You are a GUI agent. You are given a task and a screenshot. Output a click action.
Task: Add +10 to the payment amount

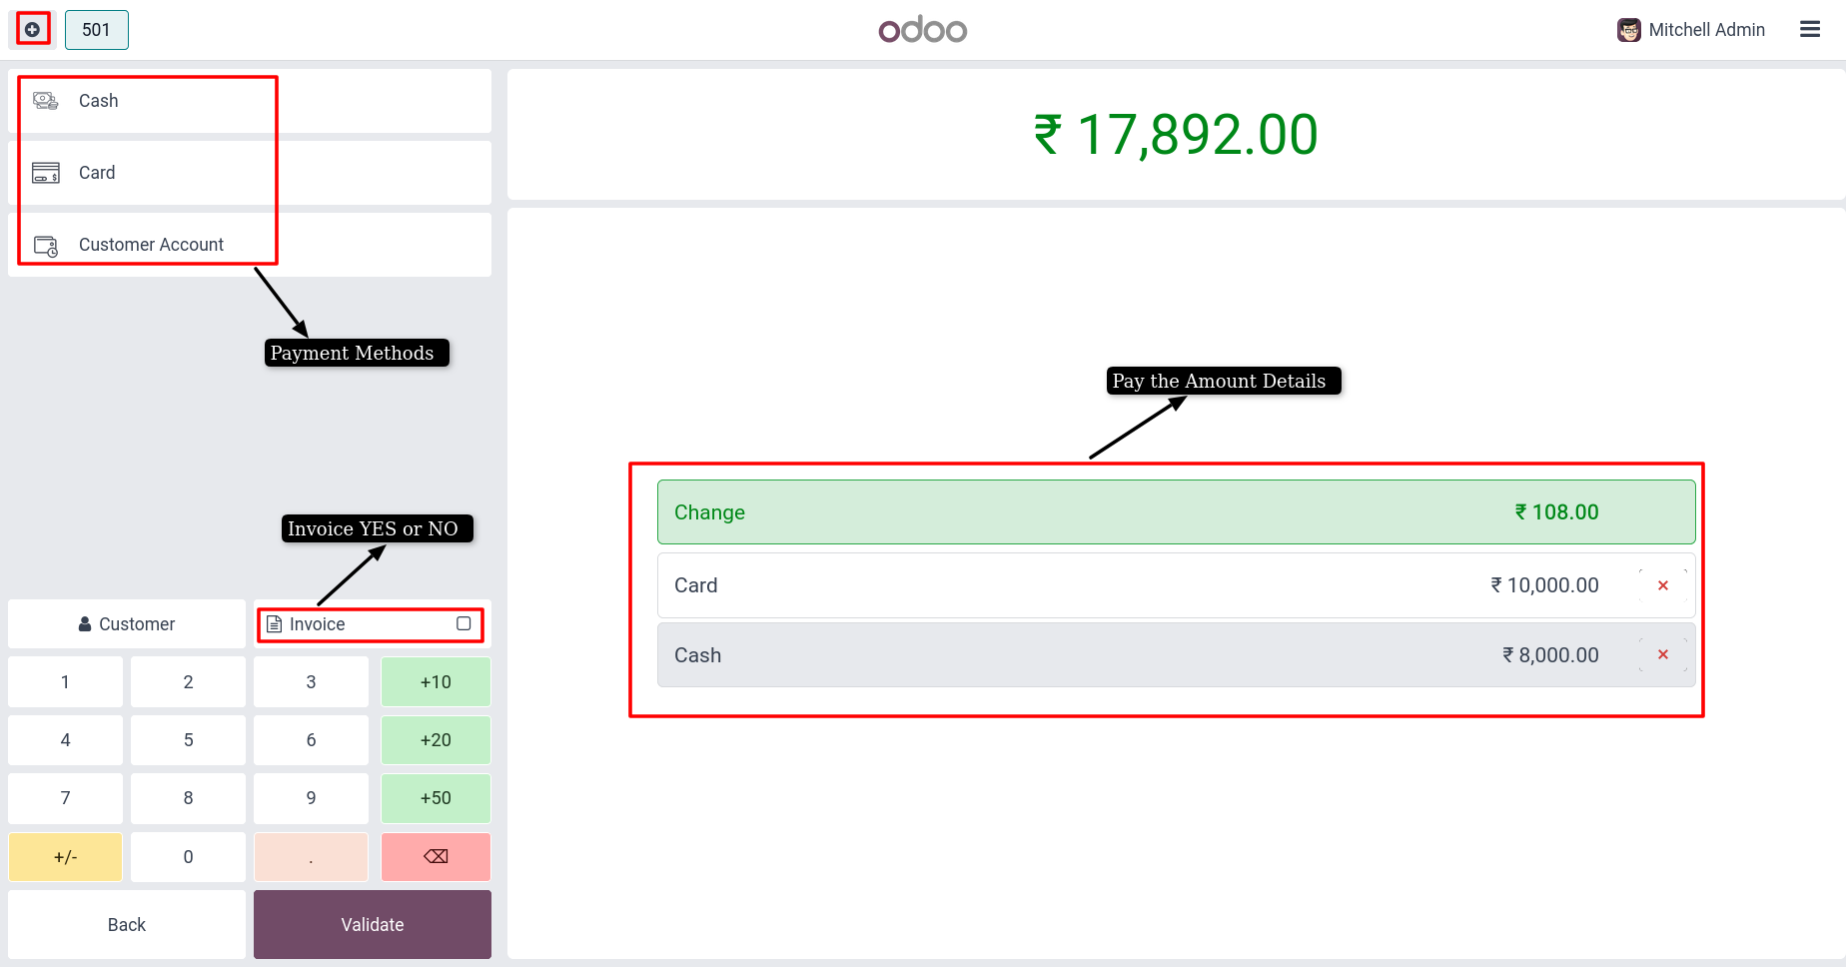[x=436, y=682]
